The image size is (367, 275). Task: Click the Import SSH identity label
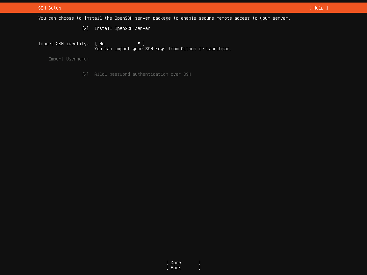click(64, 44)
